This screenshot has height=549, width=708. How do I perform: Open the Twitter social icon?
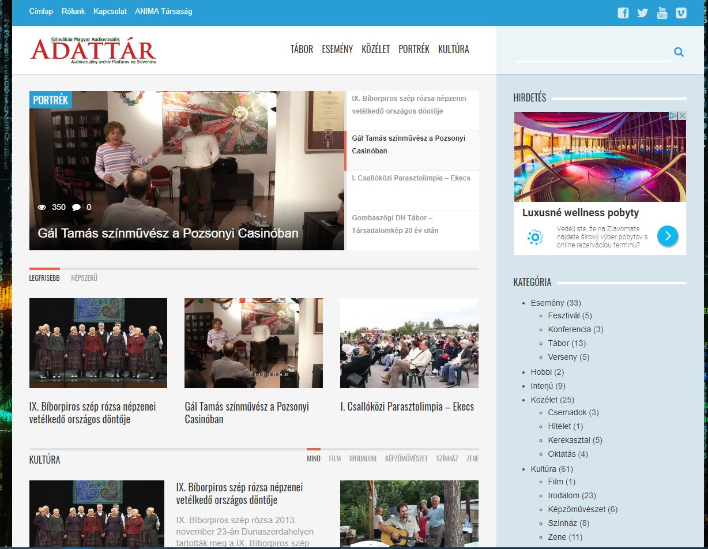[642, 13]
